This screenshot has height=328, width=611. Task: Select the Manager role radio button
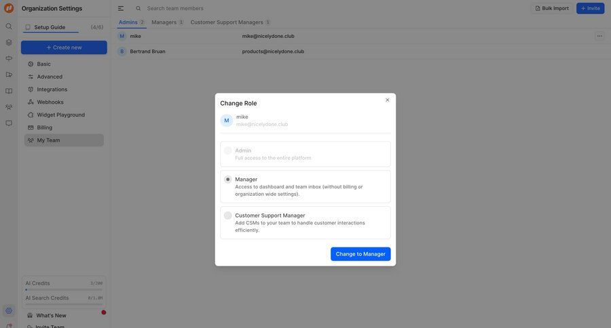pos(228,180)
